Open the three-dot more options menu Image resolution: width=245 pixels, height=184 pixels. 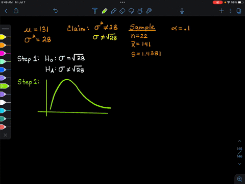[230, 11]
